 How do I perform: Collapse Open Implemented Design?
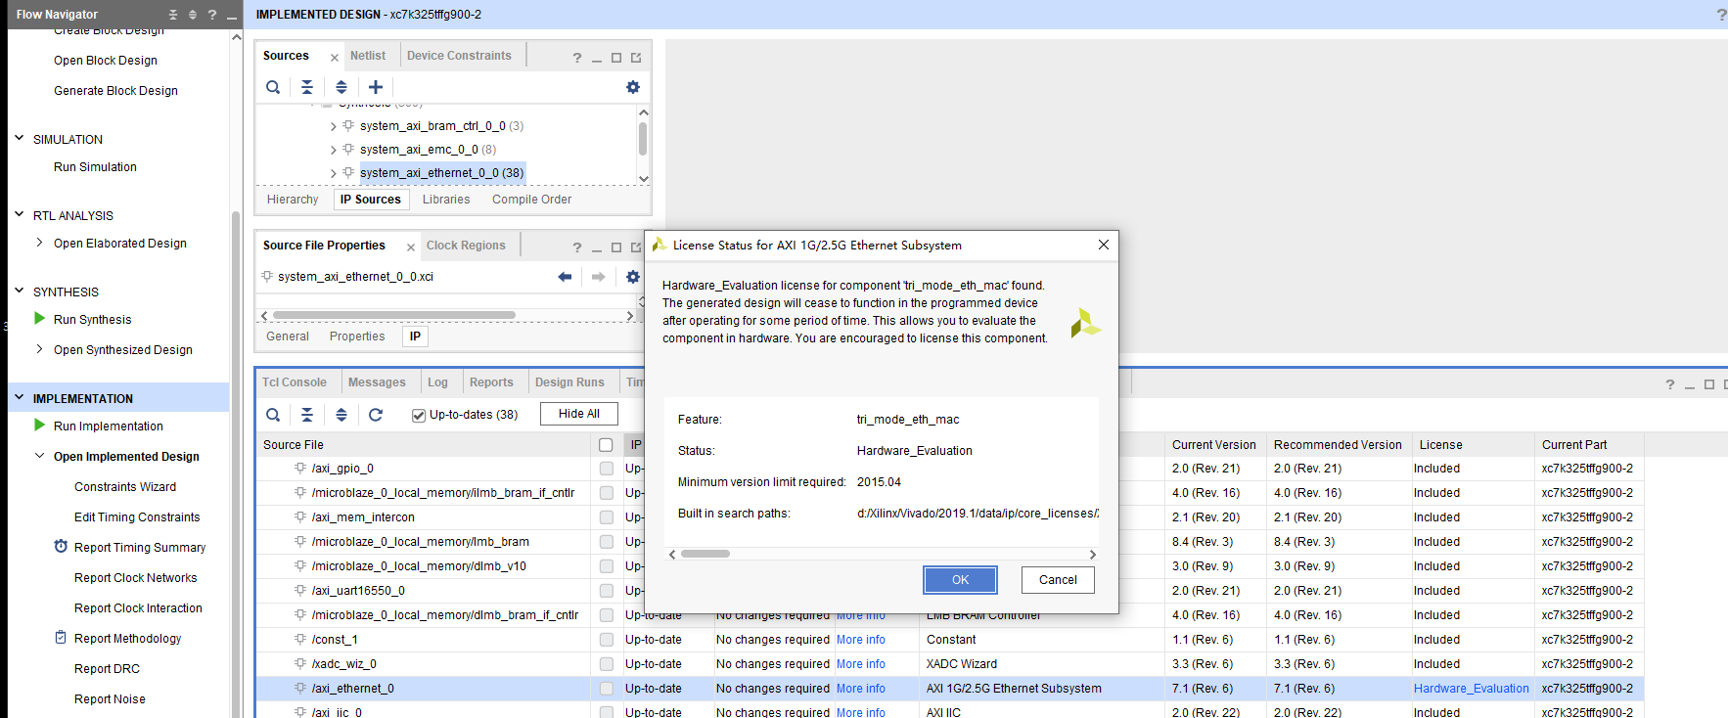click(x=39, y=456)
